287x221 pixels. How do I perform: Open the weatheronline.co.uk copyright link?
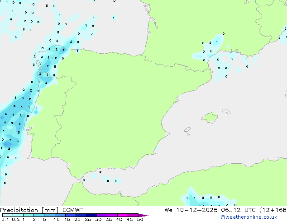(x=249, y=217)
